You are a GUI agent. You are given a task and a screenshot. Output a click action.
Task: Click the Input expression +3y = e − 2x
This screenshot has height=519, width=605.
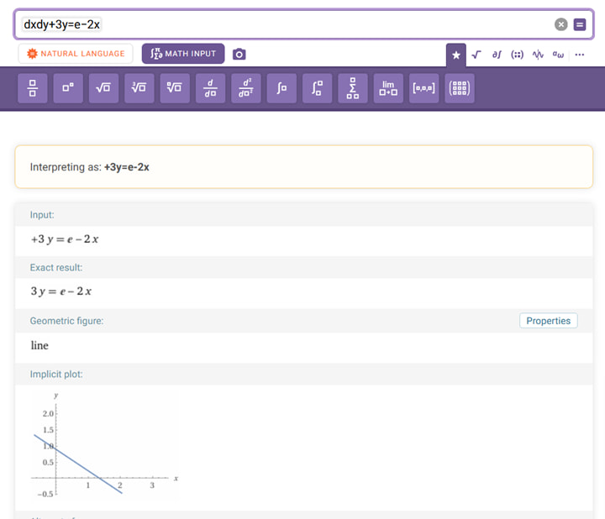pos(65,239)
